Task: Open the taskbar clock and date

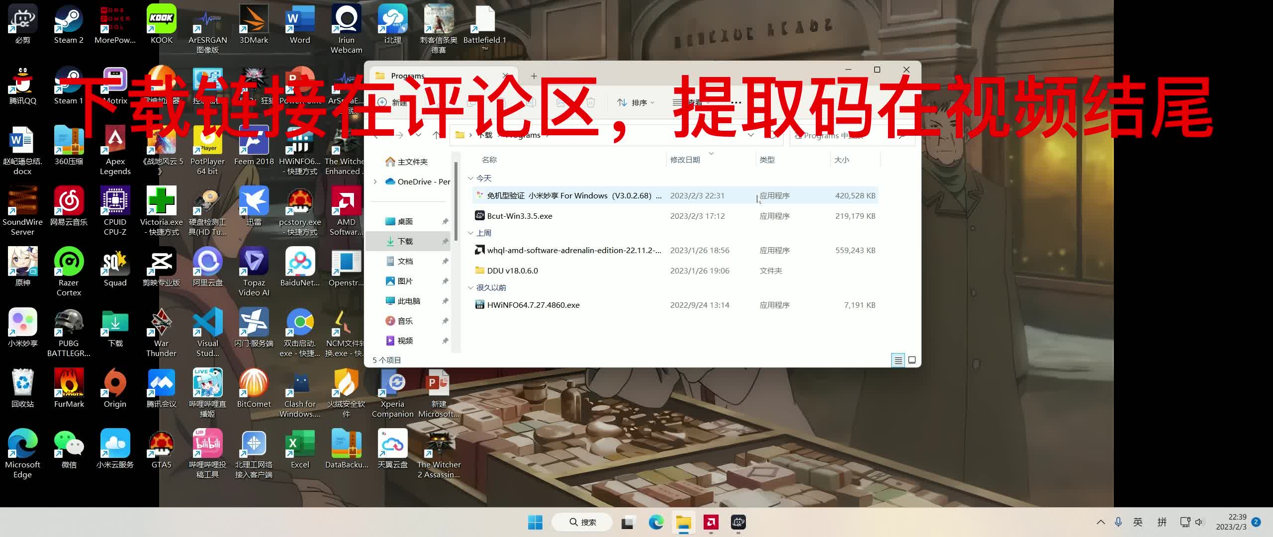Action: 1231,522
